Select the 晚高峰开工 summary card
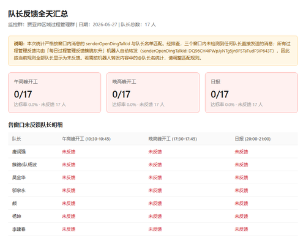 point(153,92)
